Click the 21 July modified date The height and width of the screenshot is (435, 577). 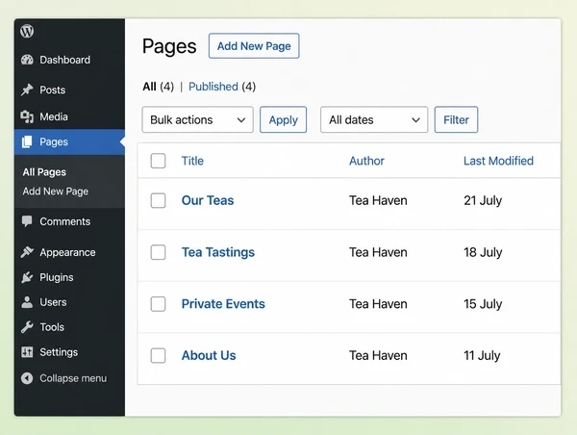483,200
